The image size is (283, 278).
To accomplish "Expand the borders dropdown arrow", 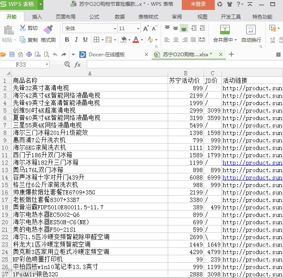I will 102,40.
